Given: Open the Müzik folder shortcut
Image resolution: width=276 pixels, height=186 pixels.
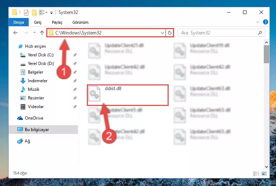Looking at the screenshot, I should [30, 89].
